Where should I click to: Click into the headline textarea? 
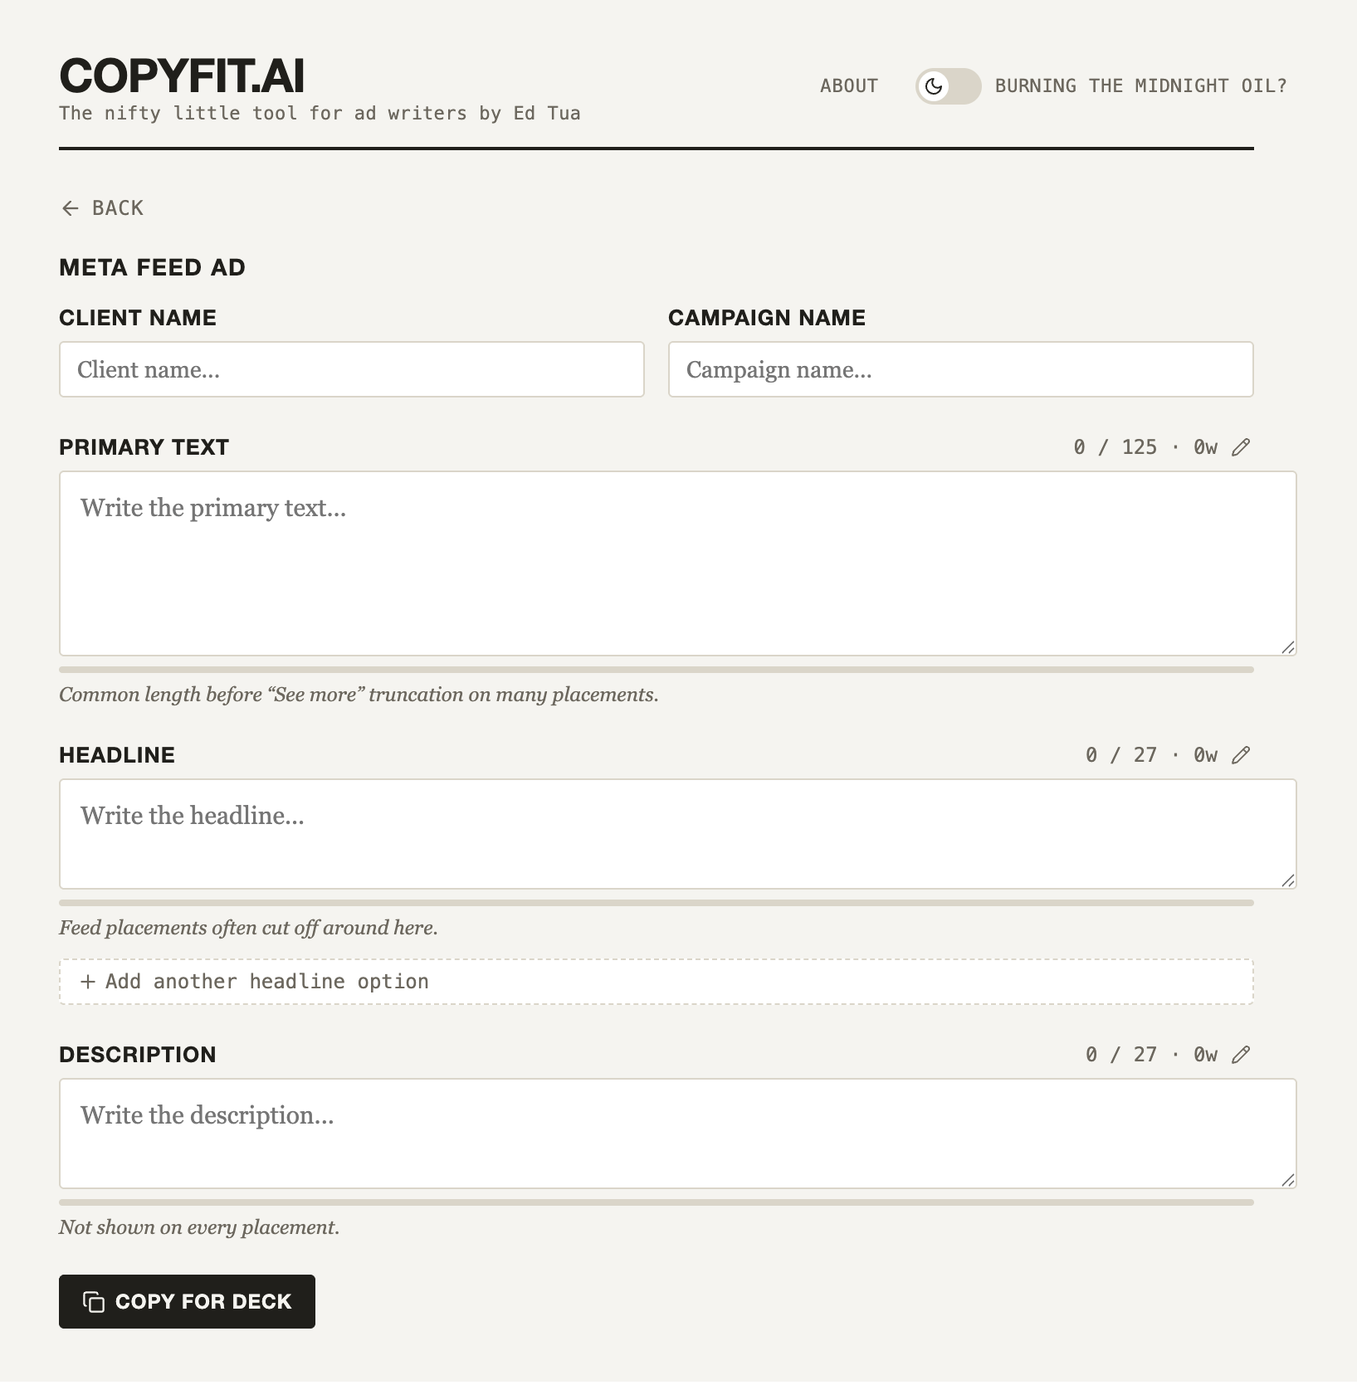pos(678,834)
